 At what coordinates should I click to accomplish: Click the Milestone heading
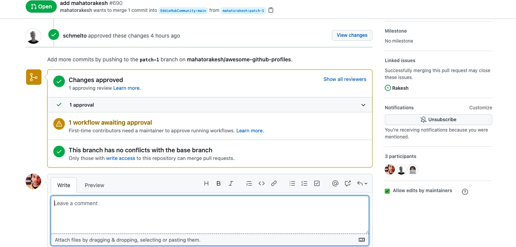point(396,31)
